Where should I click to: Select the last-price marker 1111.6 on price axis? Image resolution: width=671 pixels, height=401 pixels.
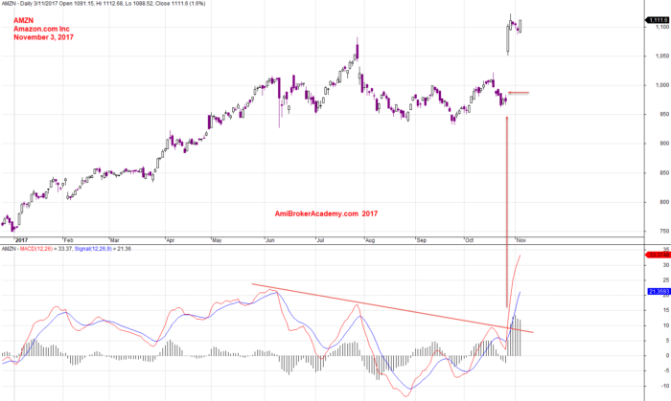[x=658, y=20]
